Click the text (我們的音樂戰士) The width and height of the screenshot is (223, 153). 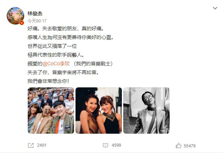tap(93, 64)
